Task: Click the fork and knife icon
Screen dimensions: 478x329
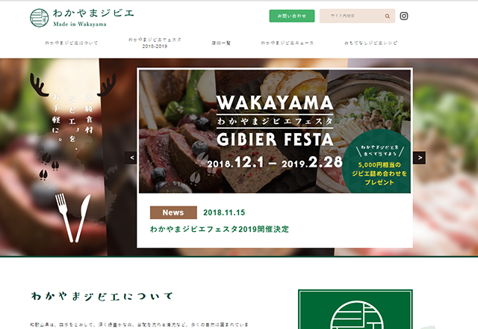Action: point(73,218)
